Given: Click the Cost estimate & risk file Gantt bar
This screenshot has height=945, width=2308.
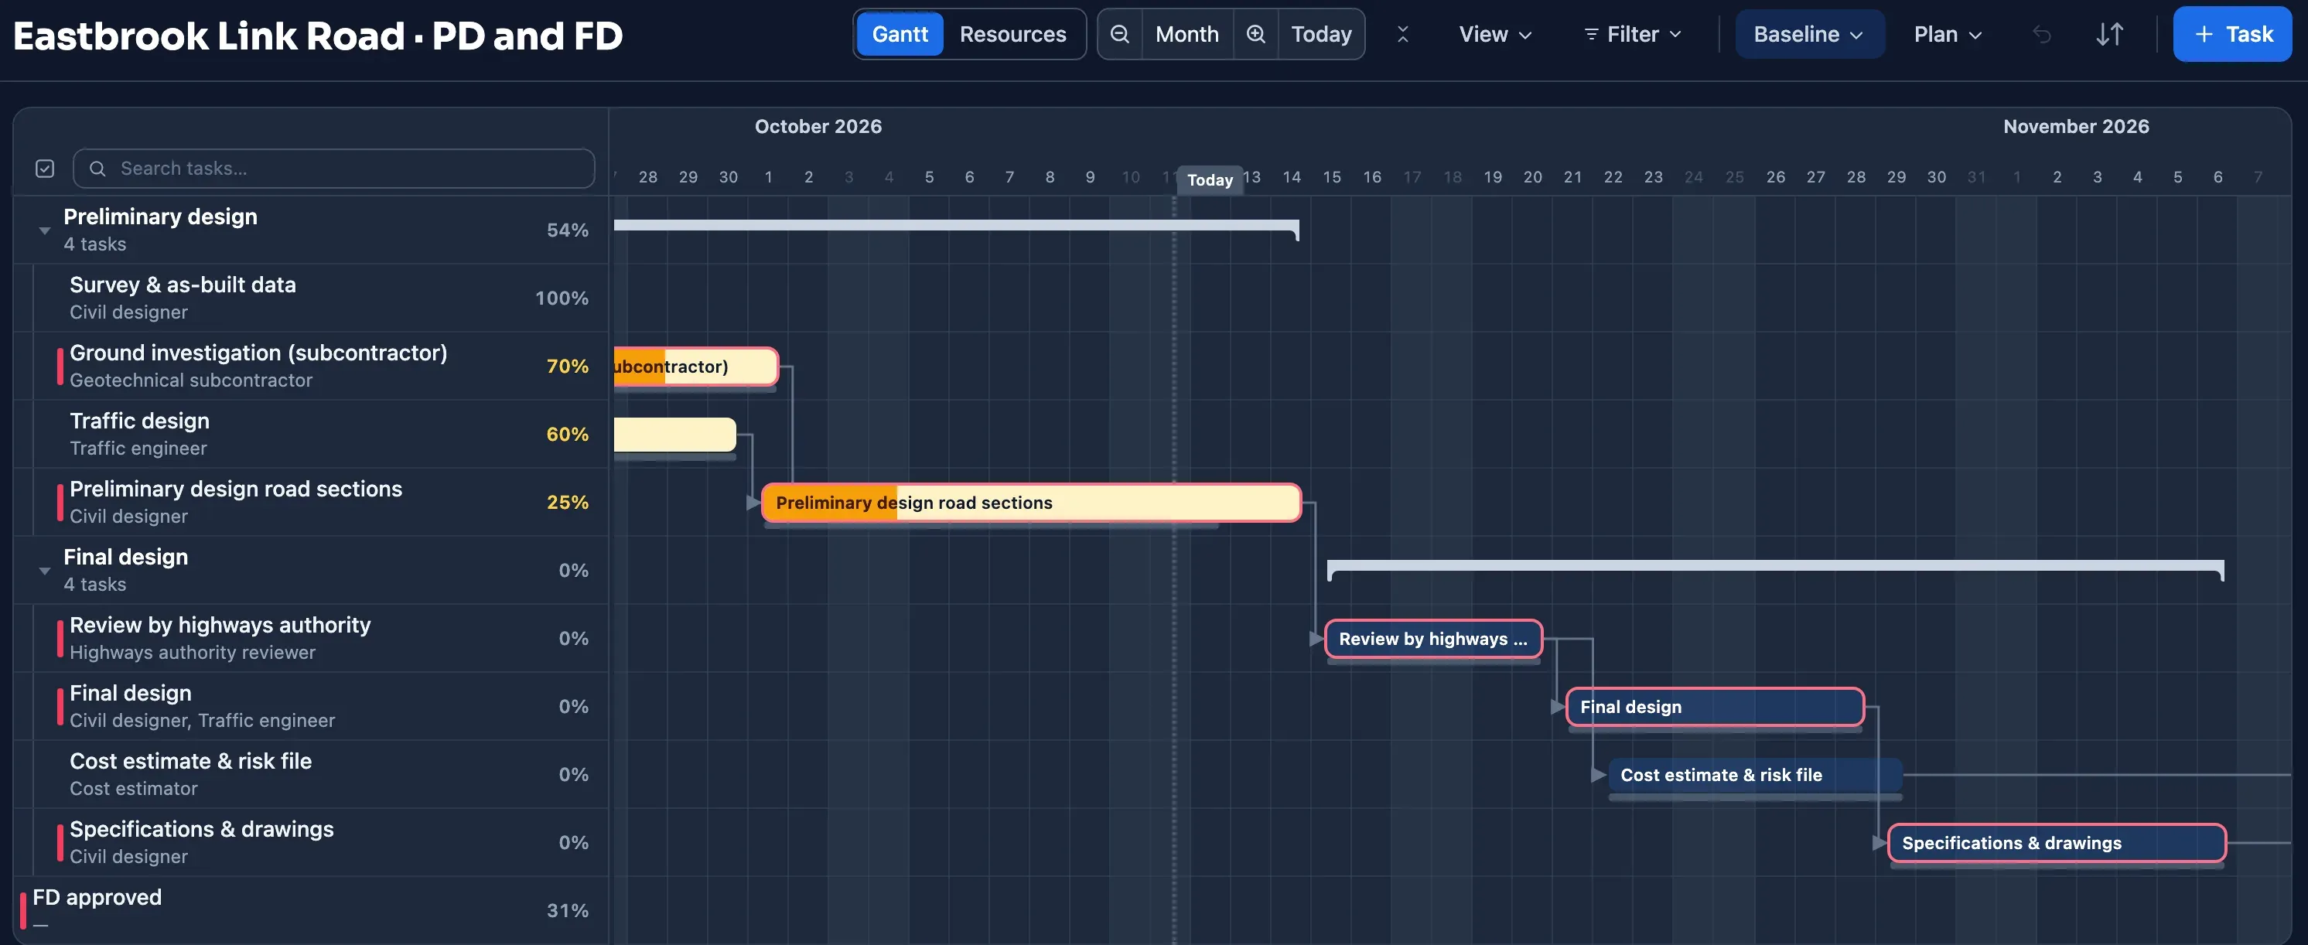Looking at the screenshot, I should (1754, 775).
